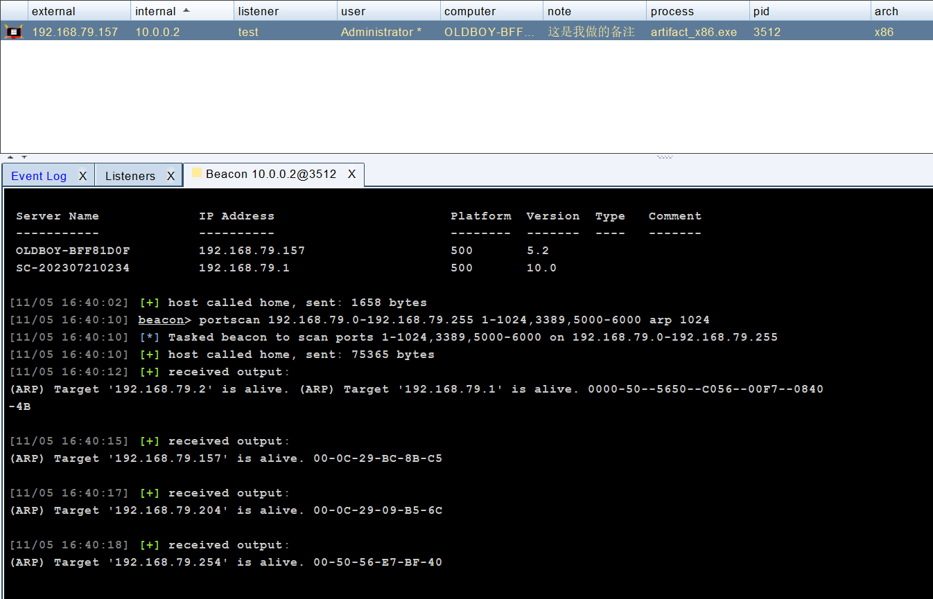933x599 pixels.
Task: Click the portscan command line text
Action: pos(454,320)
